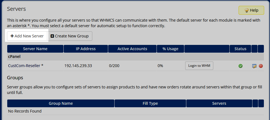Open the Create New Group dialog
This screenshot has width=270, height=120.
click(x=70, y=36)
